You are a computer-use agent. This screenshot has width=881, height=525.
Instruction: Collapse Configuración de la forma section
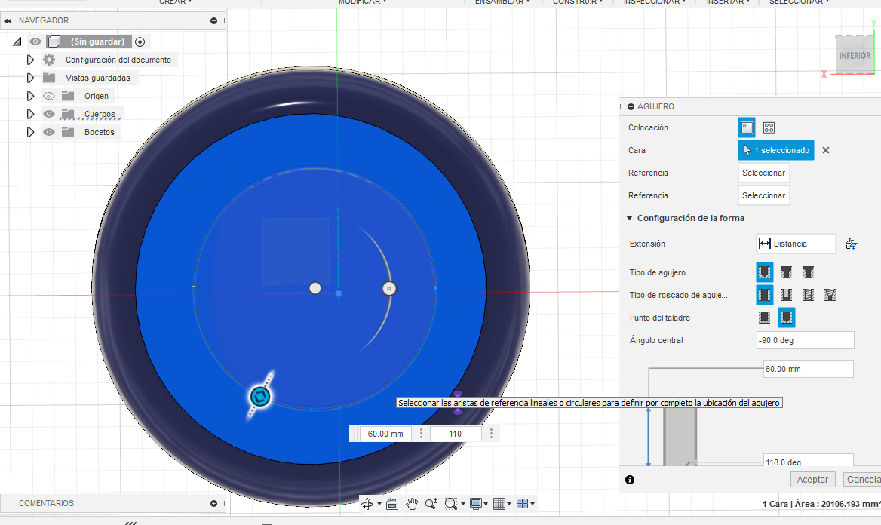point(630,218)
